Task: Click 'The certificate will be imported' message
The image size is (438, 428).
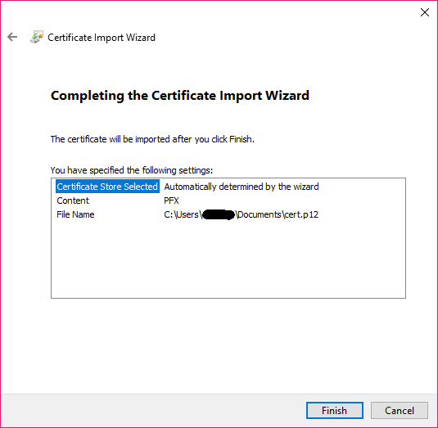Action: (152, 139)
